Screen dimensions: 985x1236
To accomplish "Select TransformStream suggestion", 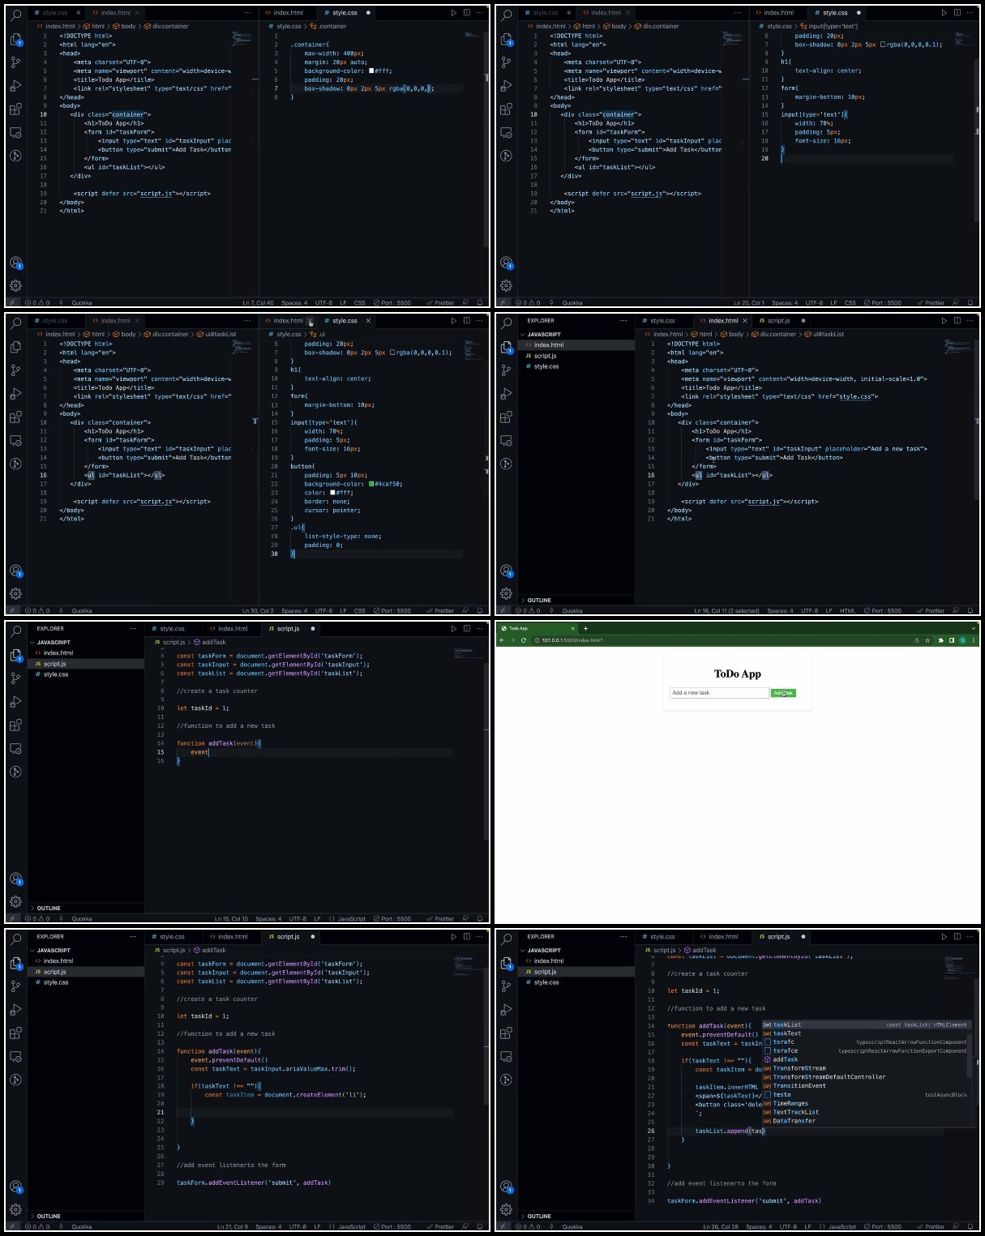I will pos(866,1068).
